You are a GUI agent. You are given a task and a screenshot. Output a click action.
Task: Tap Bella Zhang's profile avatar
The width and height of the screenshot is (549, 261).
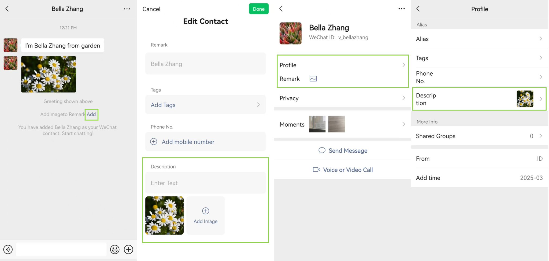[x=290, y=33]
